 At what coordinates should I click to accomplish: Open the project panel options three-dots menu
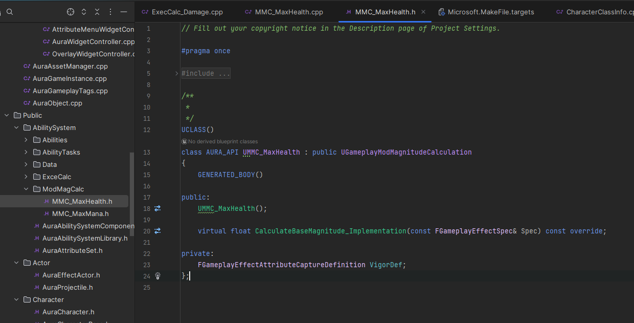tap(110, 12)
